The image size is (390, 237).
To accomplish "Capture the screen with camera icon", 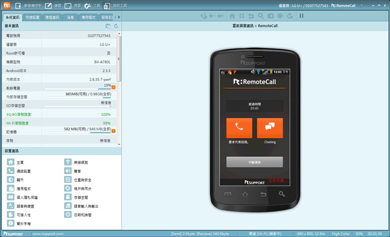I will pyautogui.click(x=270, y=16).
